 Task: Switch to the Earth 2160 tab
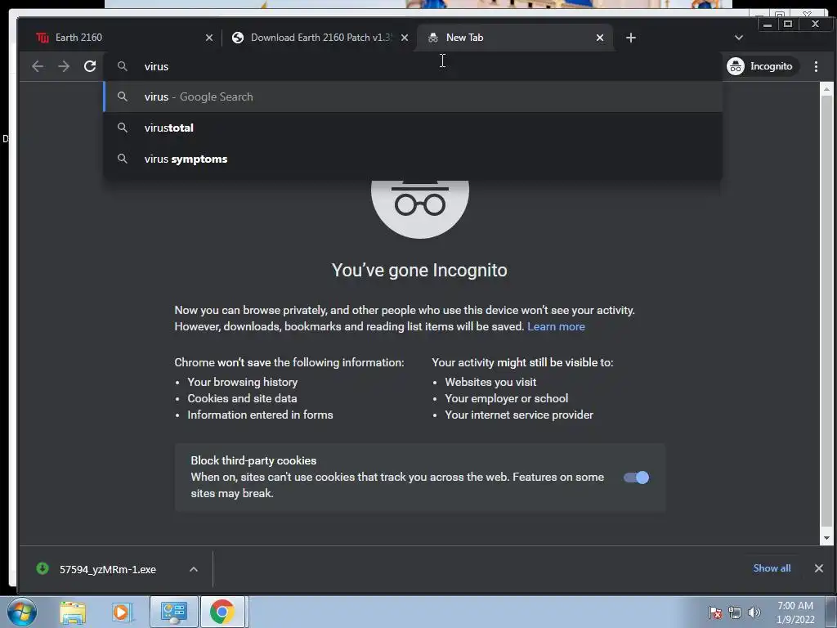[x=123, y=38]
